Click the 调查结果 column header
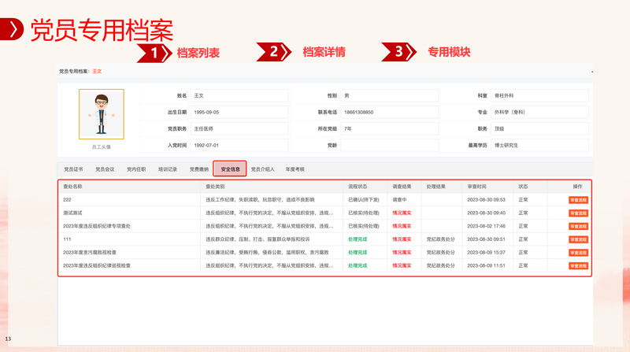The width and height of the screenshot is (630, 352). (402, 187)
